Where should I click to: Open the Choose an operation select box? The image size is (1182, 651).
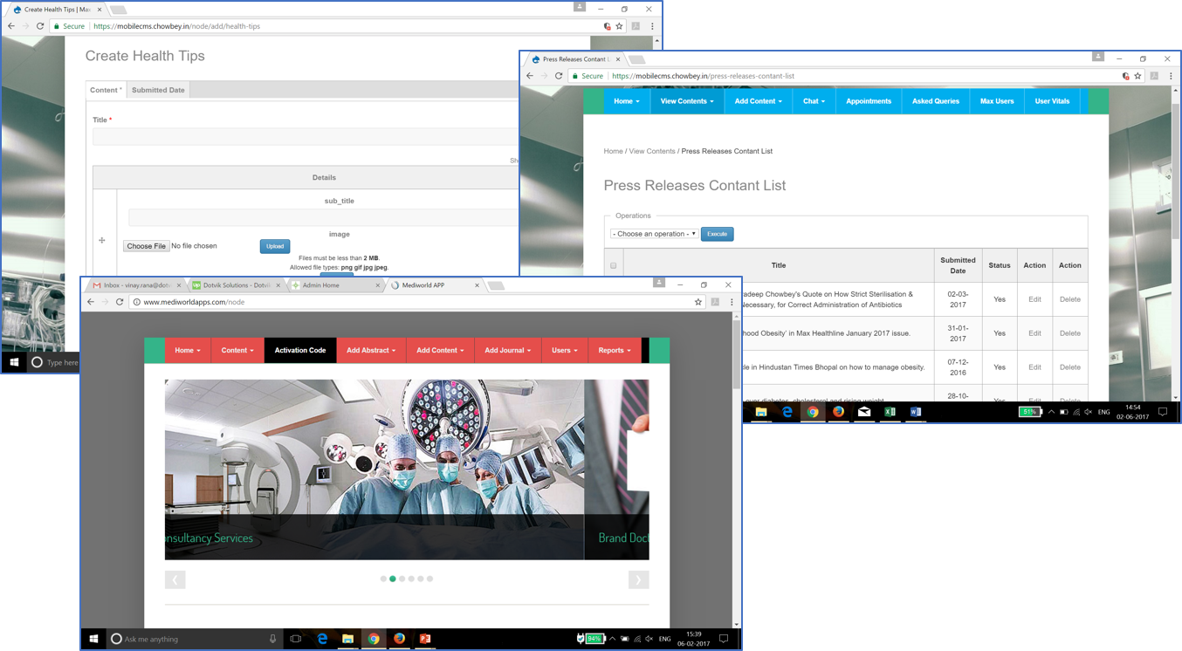[654, 234]
